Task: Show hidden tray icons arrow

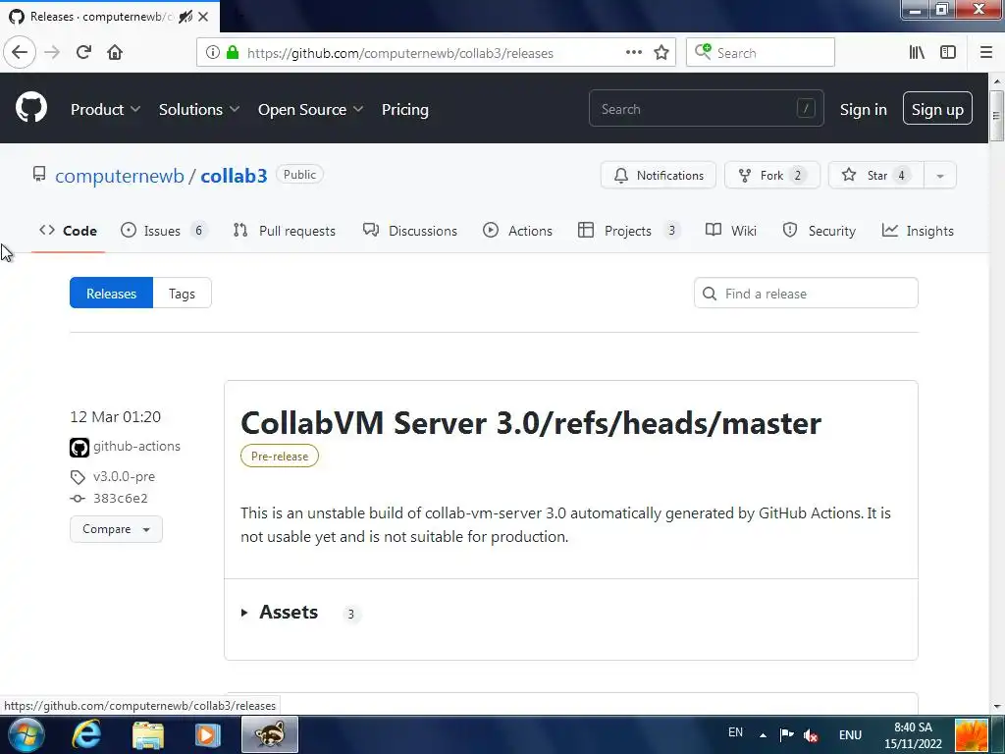Action: pyautogui.click(x=763, y=735)
